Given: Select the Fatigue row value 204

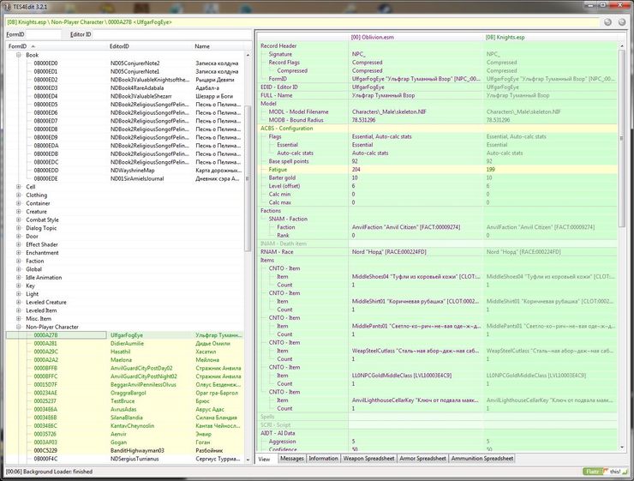Looking at the screenshot, I should (356, 169).
